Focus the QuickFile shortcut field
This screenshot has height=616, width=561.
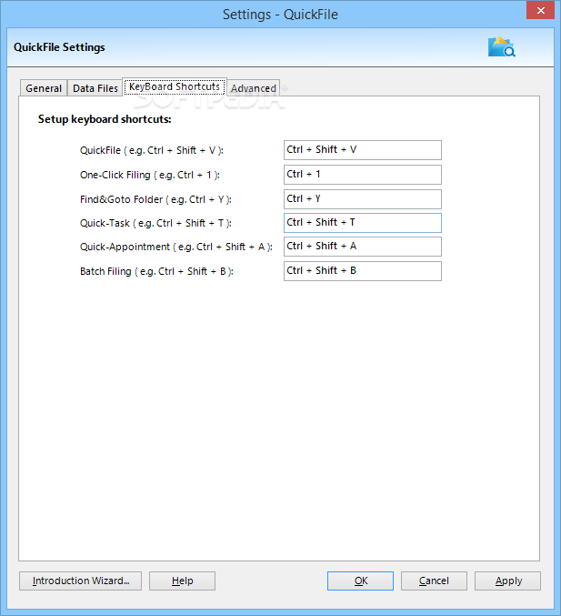tap(363, 150)
